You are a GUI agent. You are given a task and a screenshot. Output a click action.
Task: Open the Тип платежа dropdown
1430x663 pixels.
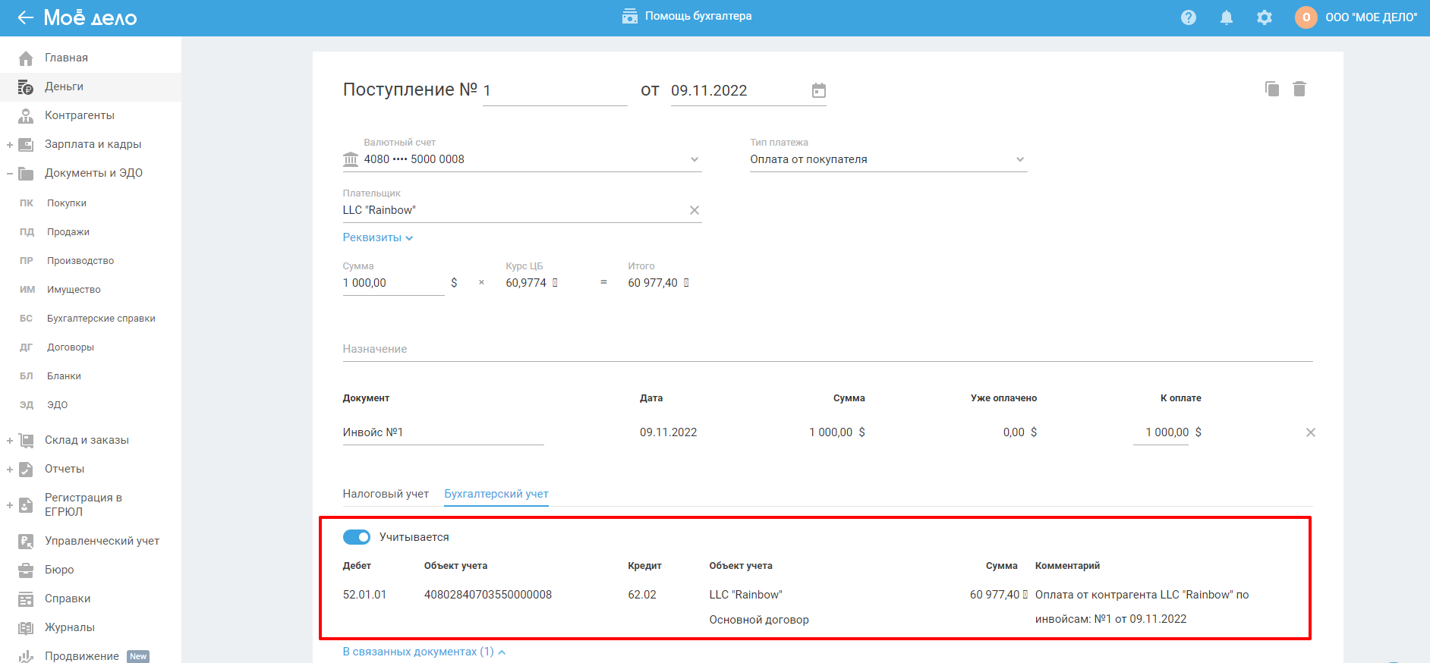tap(1019, 159)
